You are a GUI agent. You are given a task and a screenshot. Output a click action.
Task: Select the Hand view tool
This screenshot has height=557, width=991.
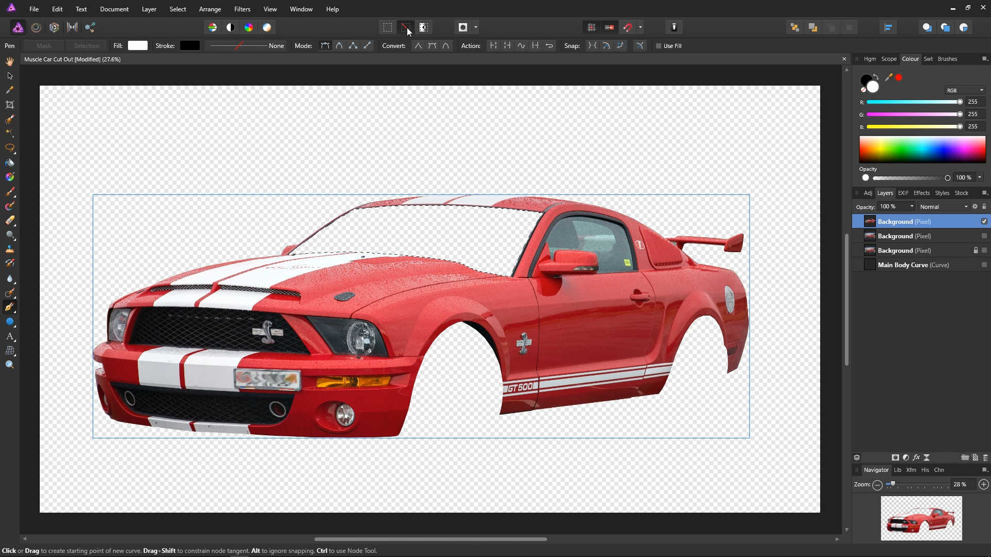(10, 61)
